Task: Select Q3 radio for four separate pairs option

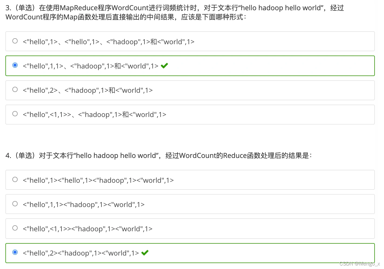Action: tap(15, 41)
